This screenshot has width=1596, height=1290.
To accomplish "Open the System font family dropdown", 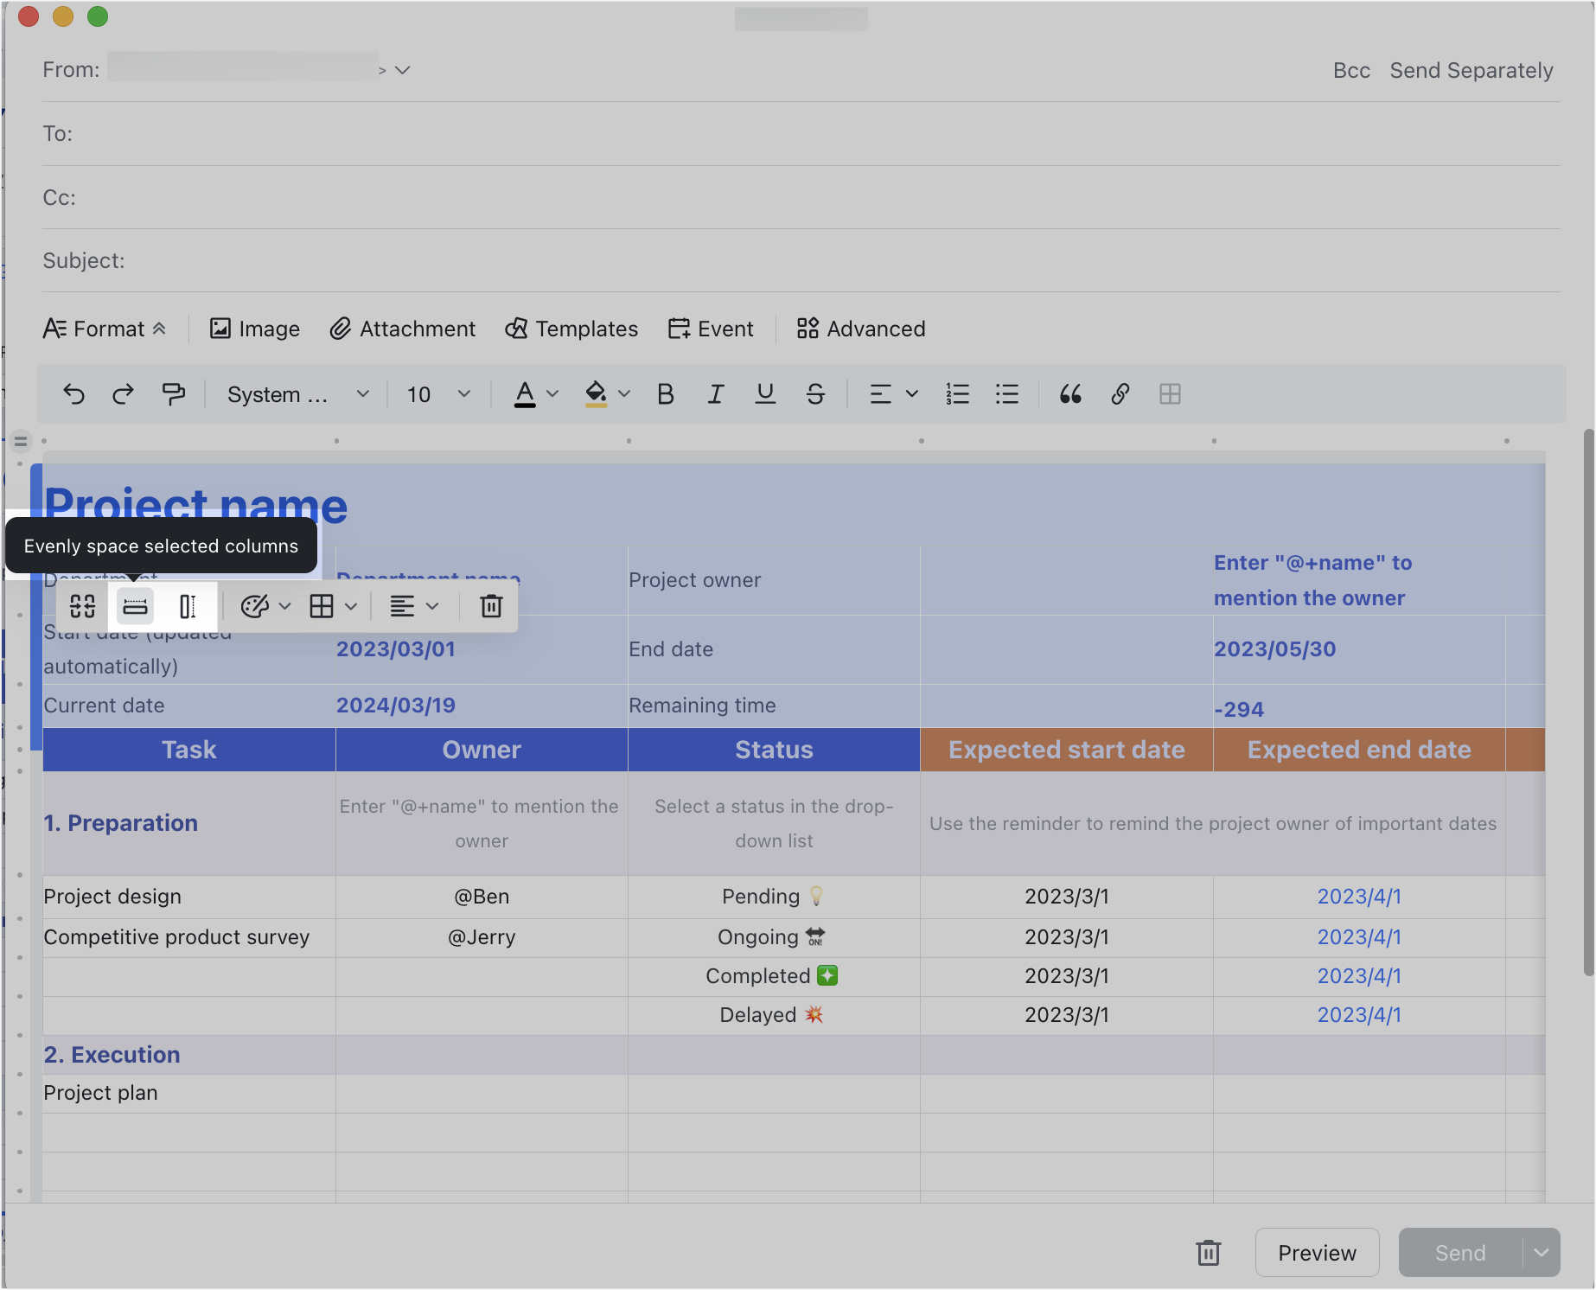I will click(x=298, y=394).
